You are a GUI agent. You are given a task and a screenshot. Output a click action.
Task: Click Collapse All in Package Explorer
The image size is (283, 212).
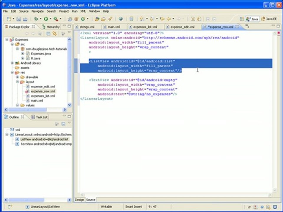point(48,34)
